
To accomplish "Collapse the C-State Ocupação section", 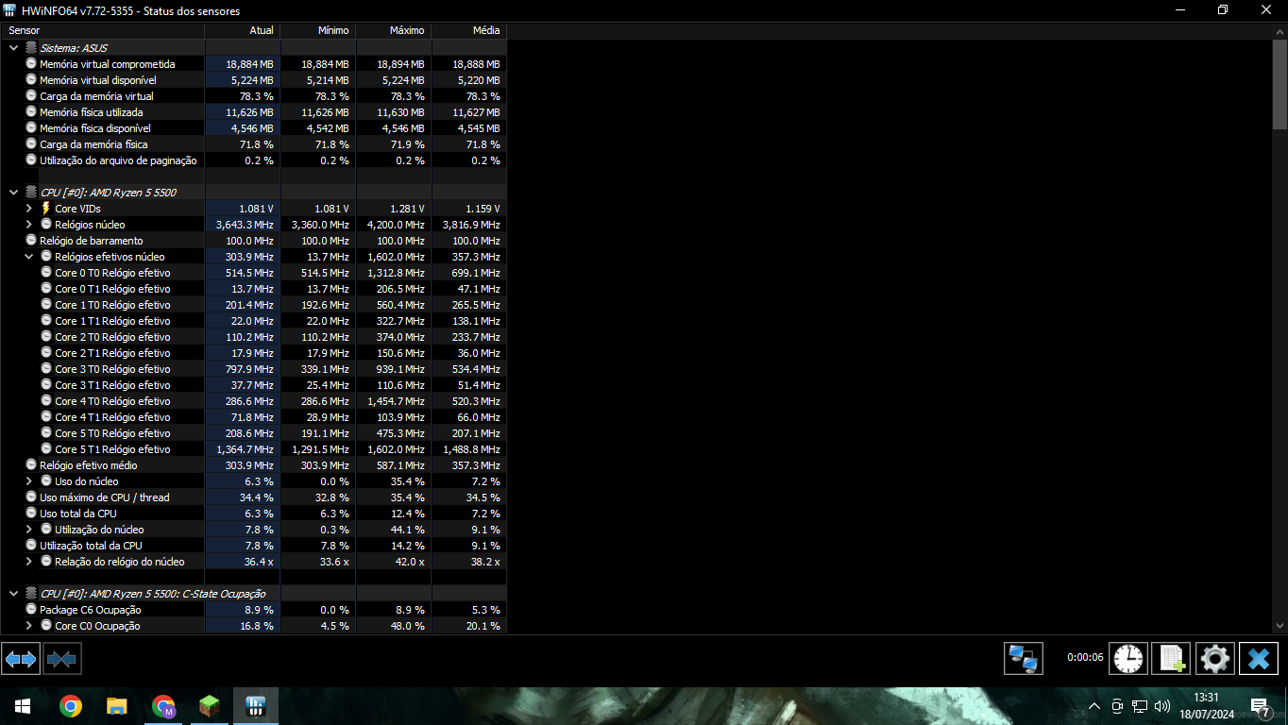I will click(x=13, y=594).
